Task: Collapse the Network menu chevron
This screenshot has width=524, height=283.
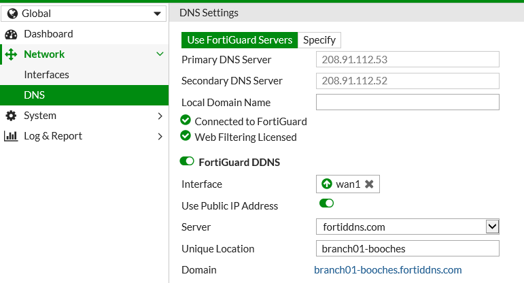Action: coord(160,54)
